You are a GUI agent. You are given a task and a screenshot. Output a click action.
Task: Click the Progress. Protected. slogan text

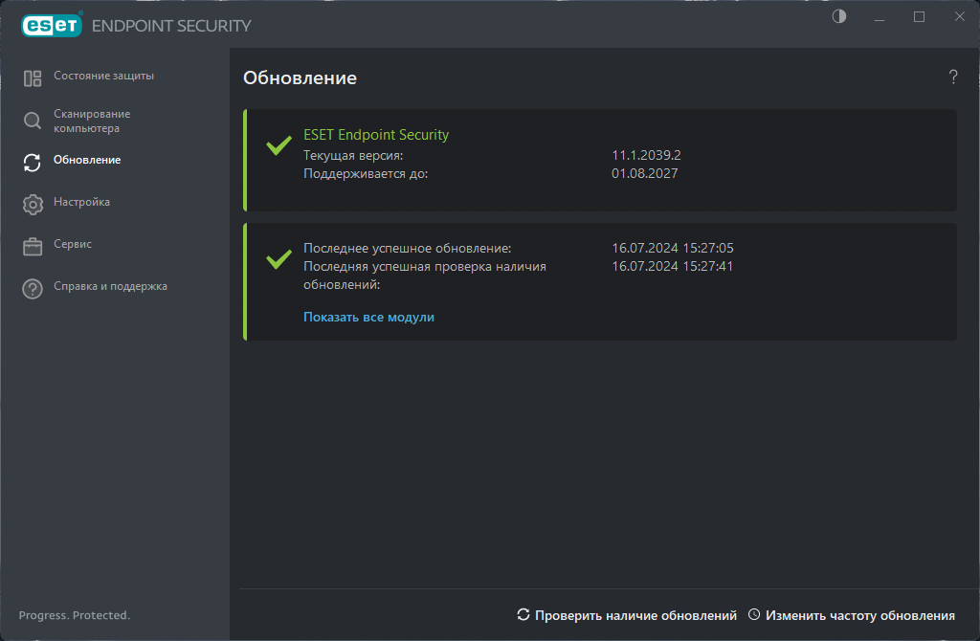click(75, 615)
